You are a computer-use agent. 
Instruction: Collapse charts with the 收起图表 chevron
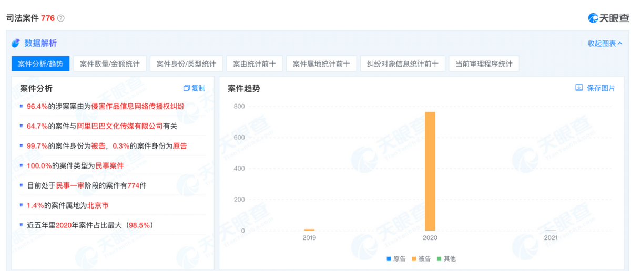click(x=620, y=44)
